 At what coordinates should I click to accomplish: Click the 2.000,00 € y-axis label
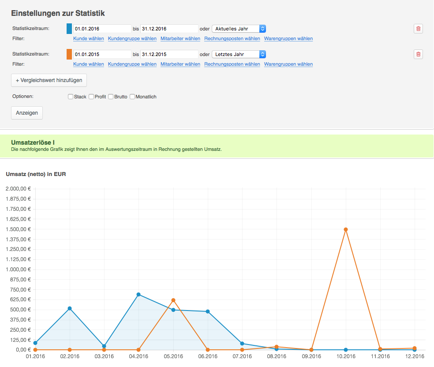(18, 189)
